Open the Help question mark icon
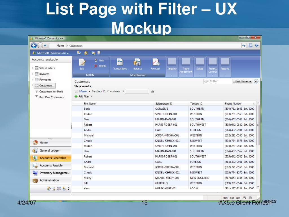 (257, 45)
